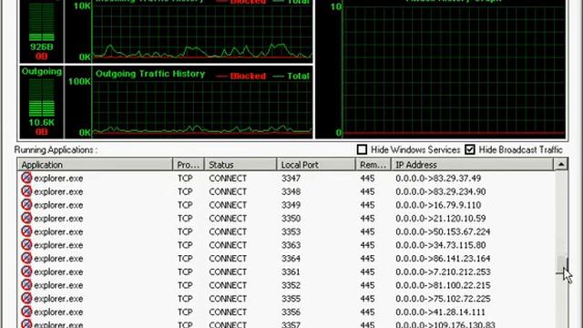Click local port value 3361
Screen dimensions: 583x328
point(291,272)
